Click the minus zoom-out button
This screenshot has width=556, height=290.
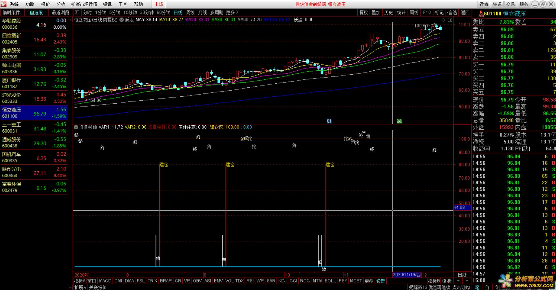[x=467, y=281]
